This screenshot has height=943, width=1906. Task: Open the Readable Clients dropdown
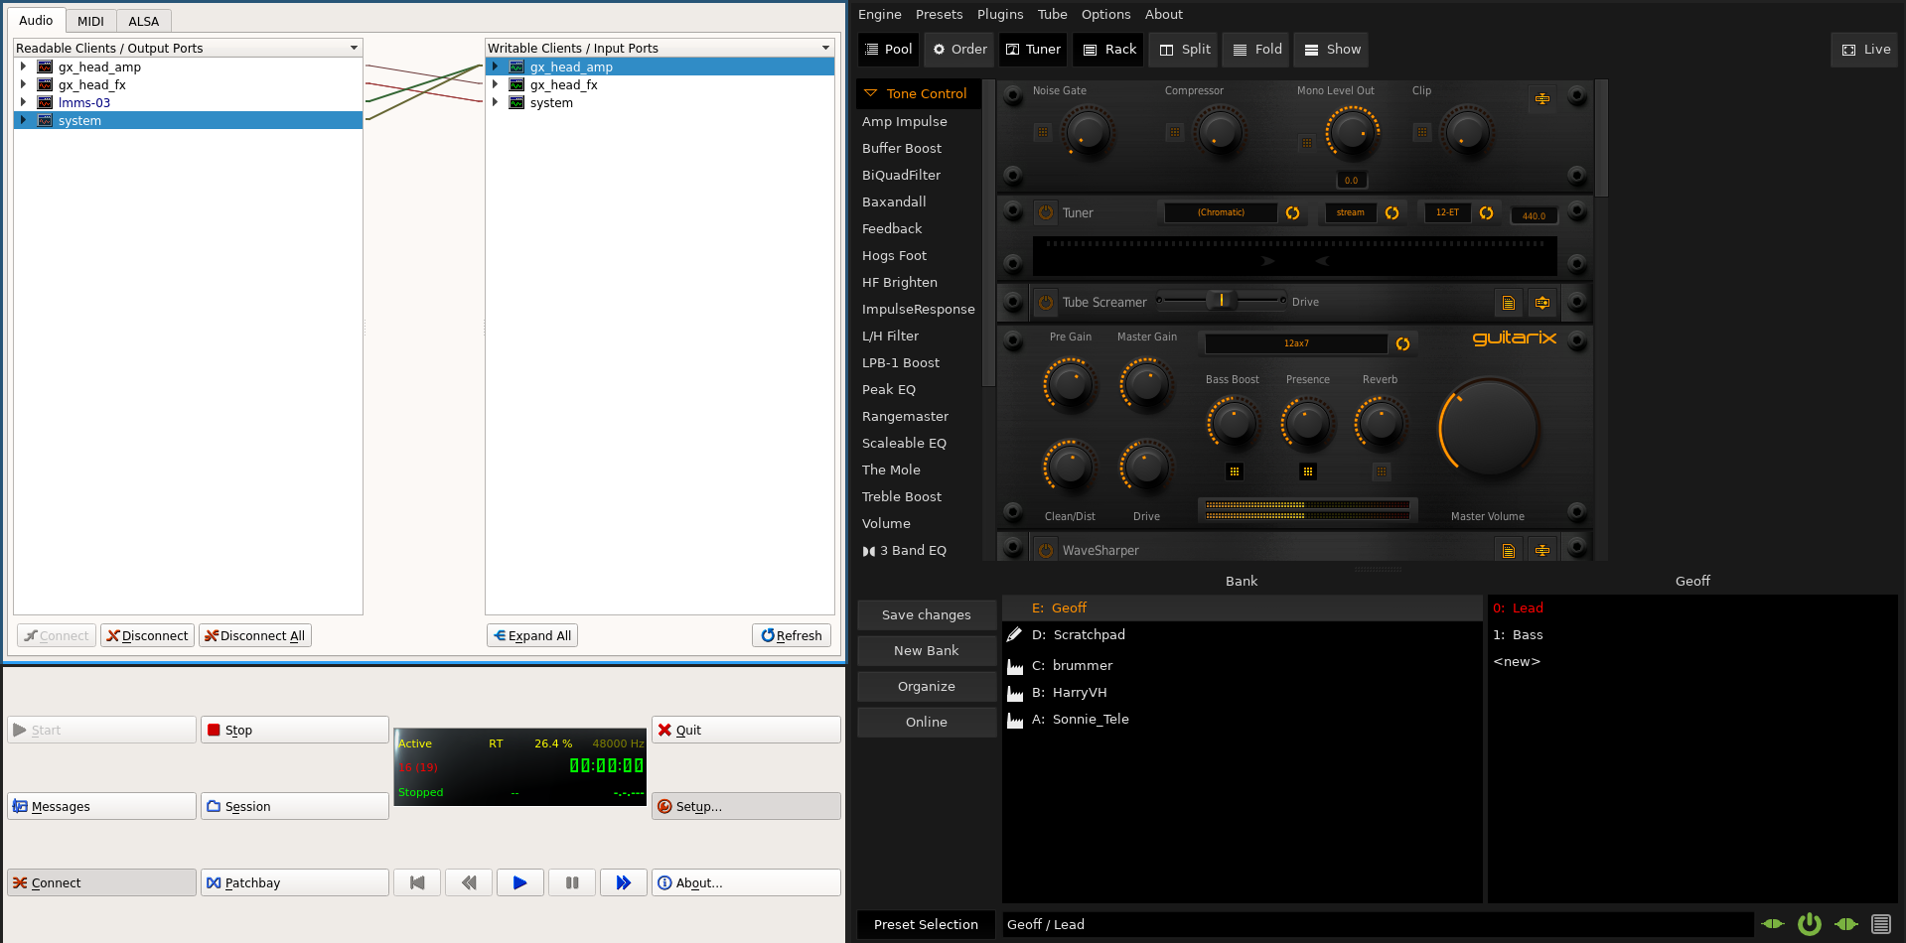pos(354,47)
